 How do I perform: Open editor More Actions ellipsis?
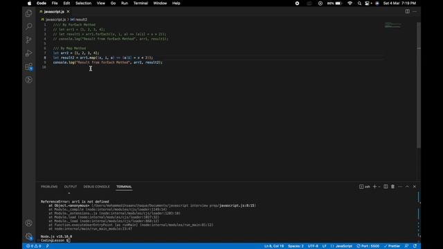[x=415, y=12]
